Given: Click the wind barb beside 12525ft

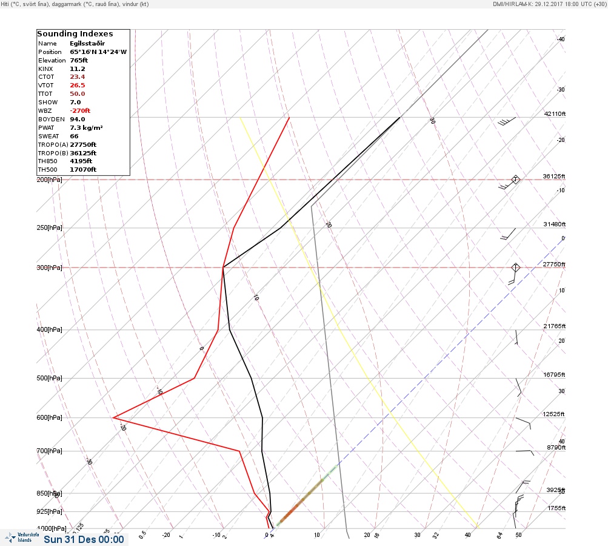Looking at the screenshot, I should click(x=523, y=423).
